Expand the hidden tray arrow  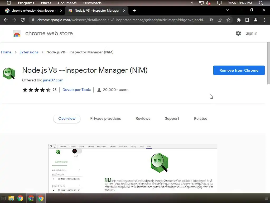pyautogui.click(x=192, y=3)
